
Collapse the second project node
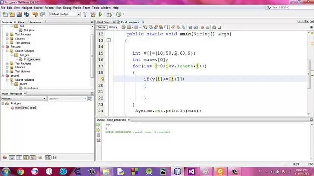pyautogui.click(x=3, y=76)
